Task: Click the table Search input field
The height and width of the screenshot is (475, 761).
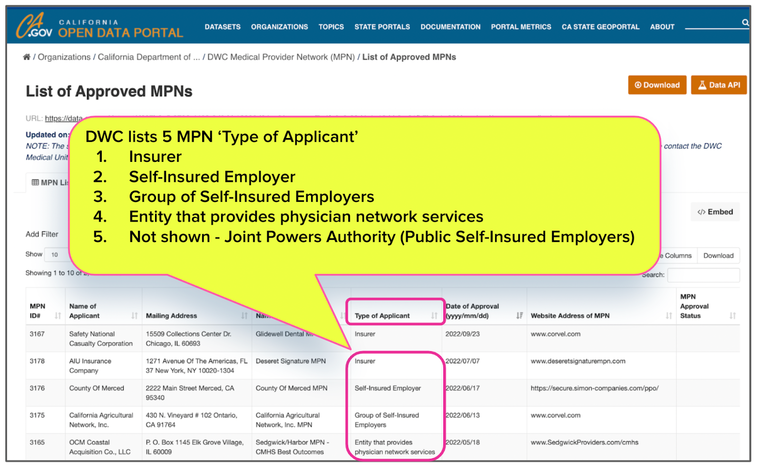Action: pyautogui.click(x=703, y=275)
